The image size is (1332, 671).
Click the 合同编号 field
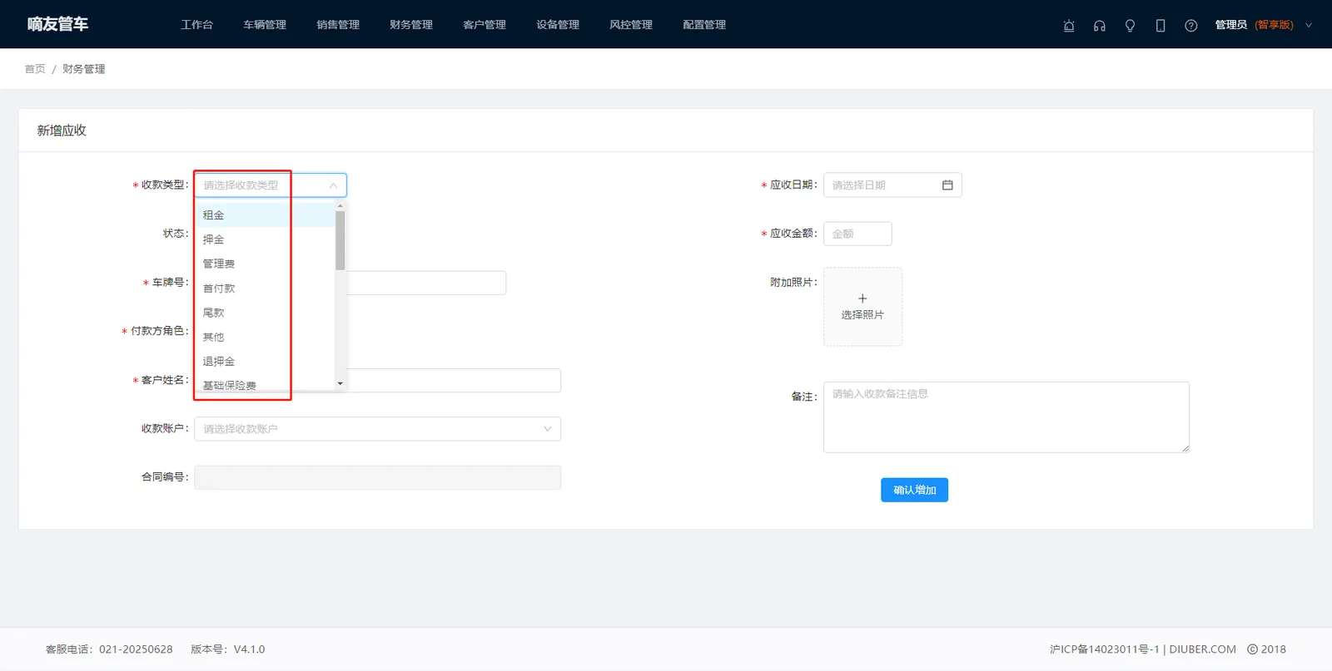pyautogui.click(x=377, y=477)
